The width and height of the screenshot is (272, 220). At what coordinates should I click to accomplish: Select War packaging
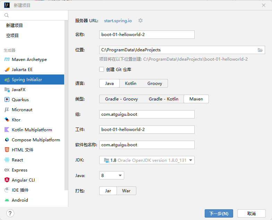point(126,191)
